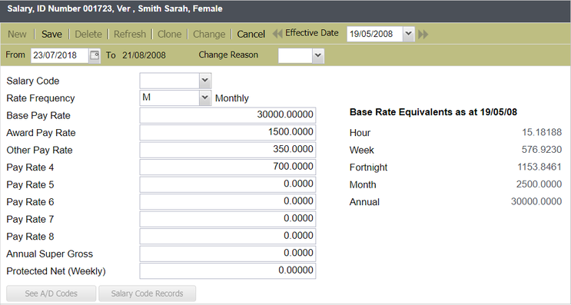The height and width of the screenshot is (305, 571).
Task: Click the Salary Code Records button
Action: [147, 293]
